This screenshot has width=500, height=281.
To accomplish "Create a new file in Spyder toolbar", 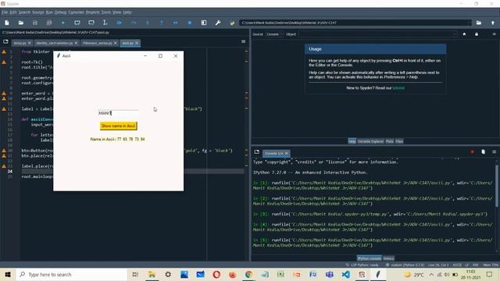I will coord(7,23).
